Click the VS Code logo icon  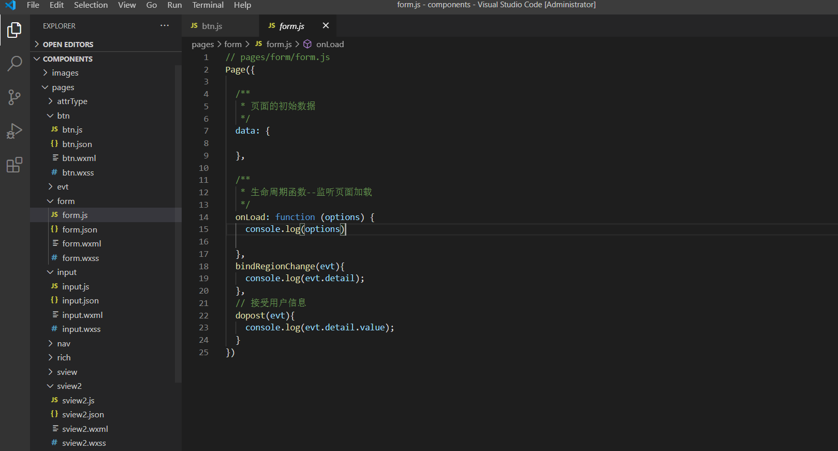(10, 5)
